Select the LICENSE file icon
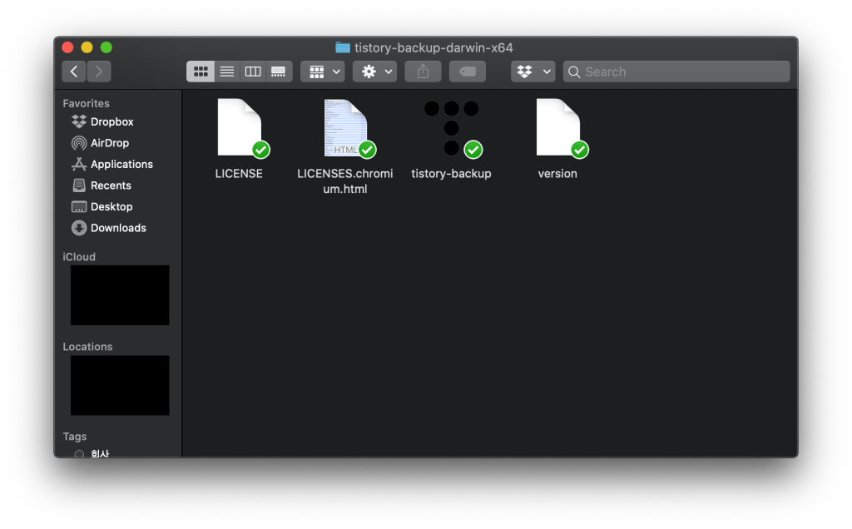The height and width of the screenshot is (529, 852). pyautogui.click(x=239, y=127)
